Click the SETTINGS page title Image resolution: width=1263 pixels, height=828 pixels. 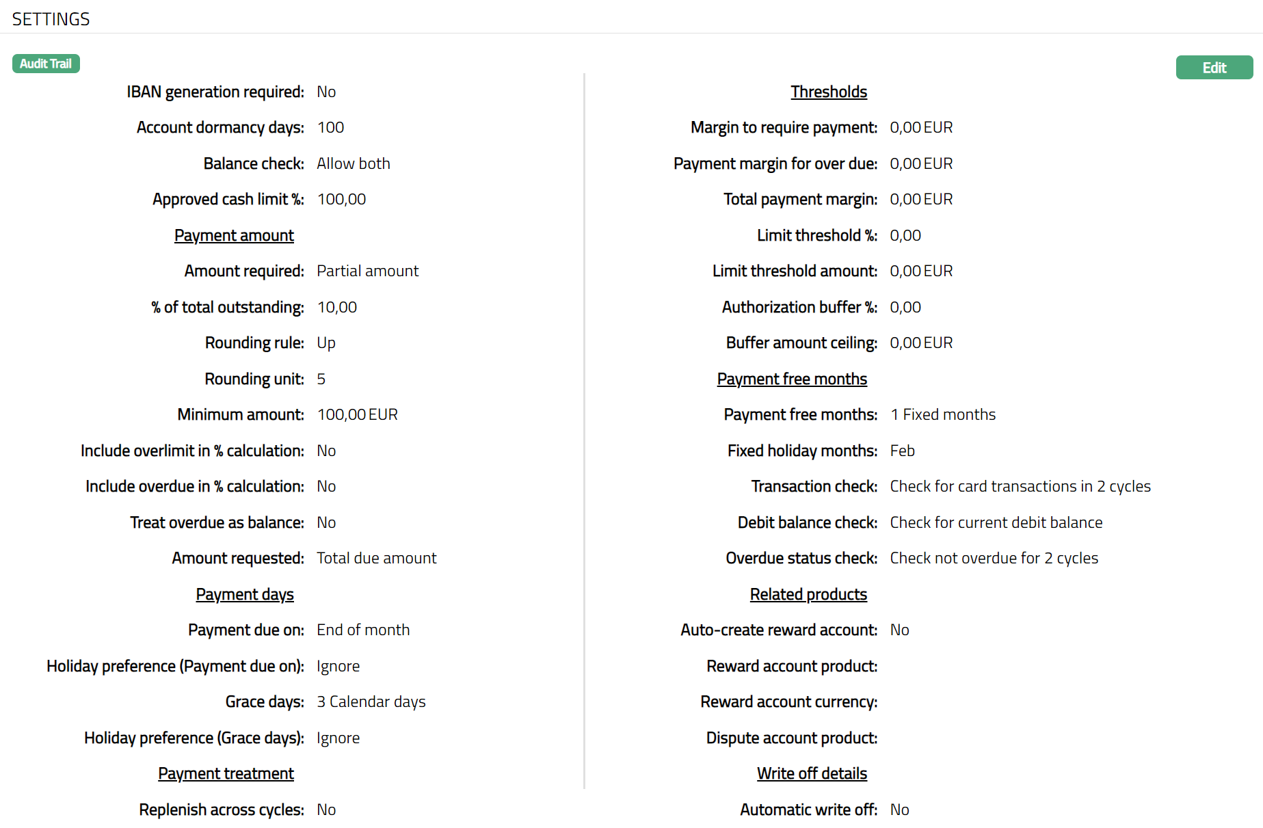click(51, 19)
